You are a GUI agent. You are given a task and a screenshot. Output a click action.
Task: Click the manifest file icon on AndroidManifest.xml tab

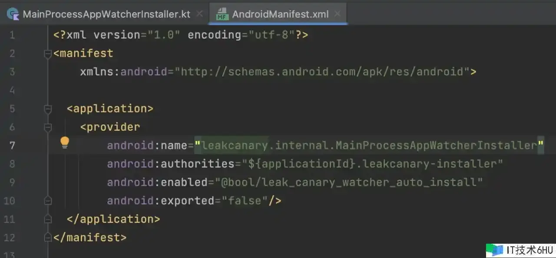point(222,14)
